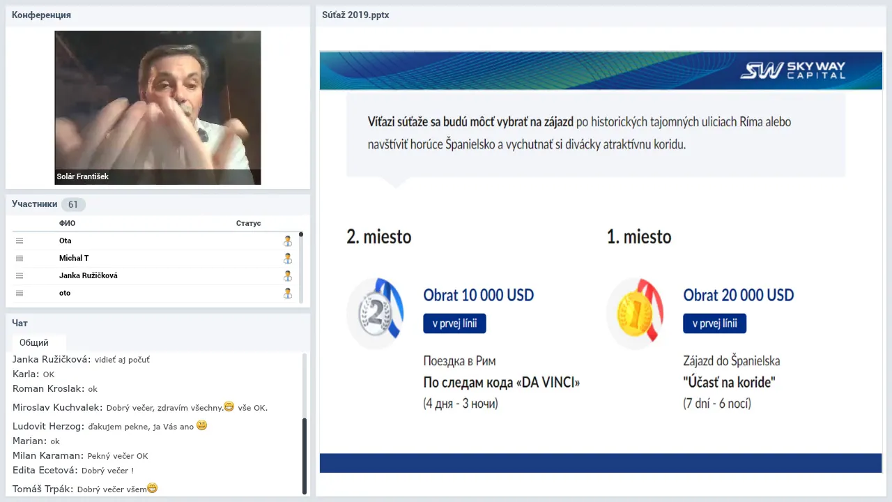The height and width of the screenshot is (502, 892).
Task: Click Miroslav Kuchvalek's name in chat
Action: pos(57,407)
